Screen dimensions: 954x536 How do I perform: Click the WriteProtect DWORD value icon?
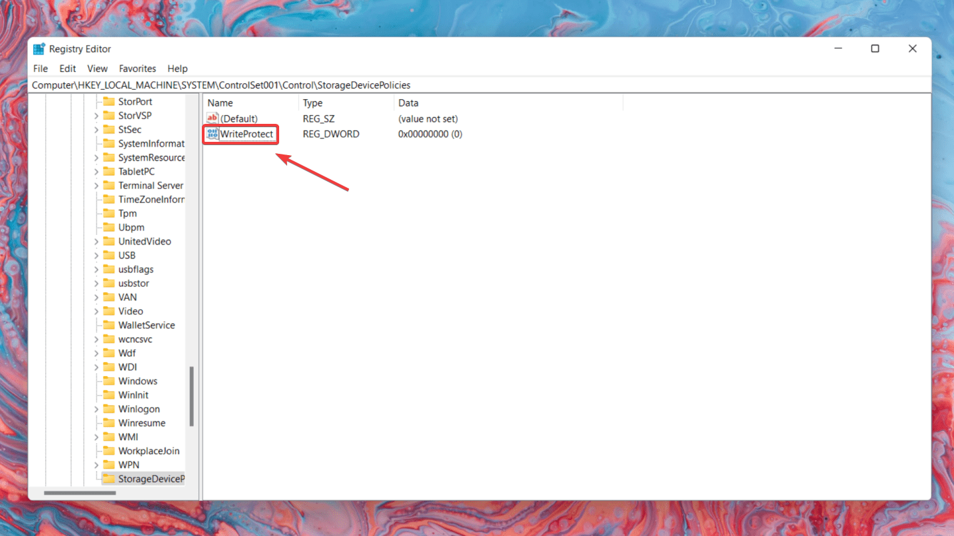tap(213, 134)
